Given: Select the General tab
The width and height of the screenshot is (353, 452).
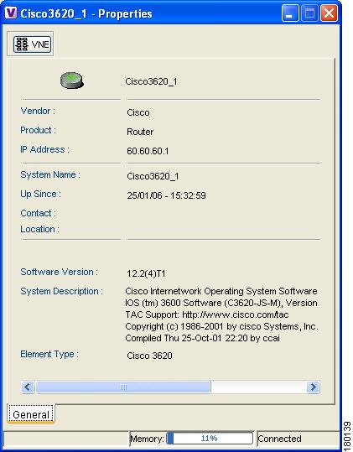Looking at the screenshot, I should 31,414.
